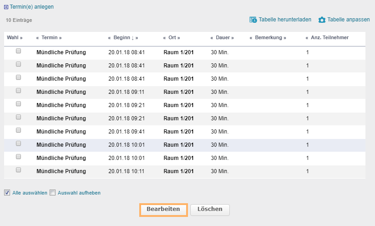This screenshot has height=226, width=375.
Task: Select checkbox for the 10:11 appointment
Action: click(x=19, y=170)
